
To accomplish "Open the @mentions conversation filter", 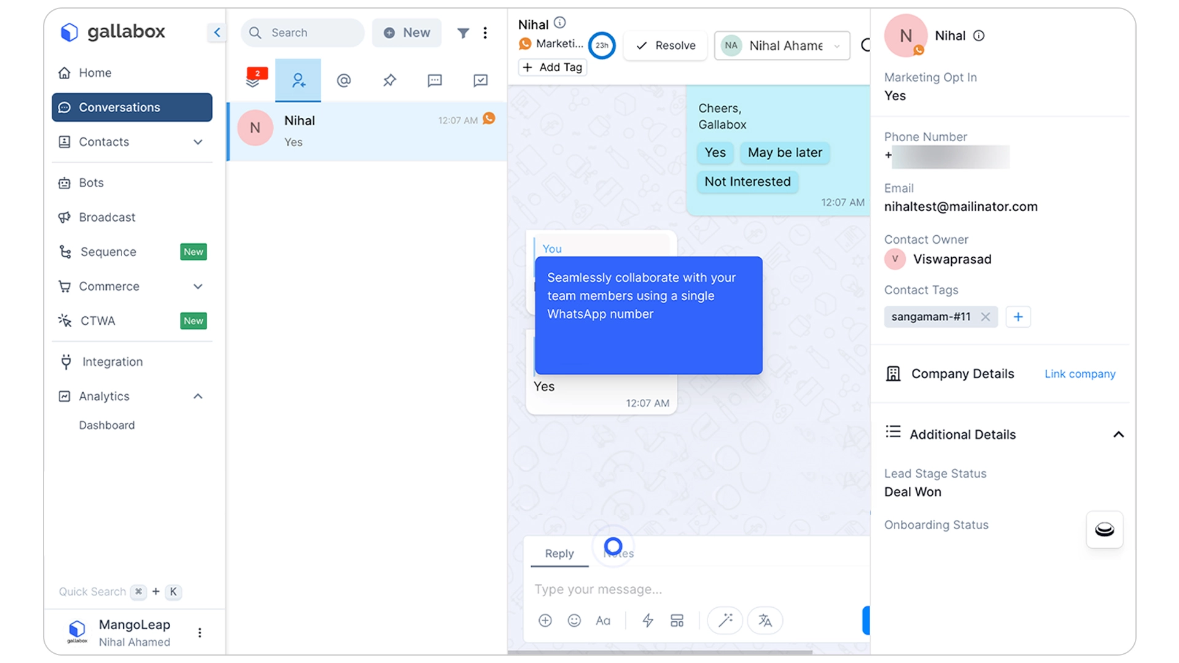I will tap(344, 80).
